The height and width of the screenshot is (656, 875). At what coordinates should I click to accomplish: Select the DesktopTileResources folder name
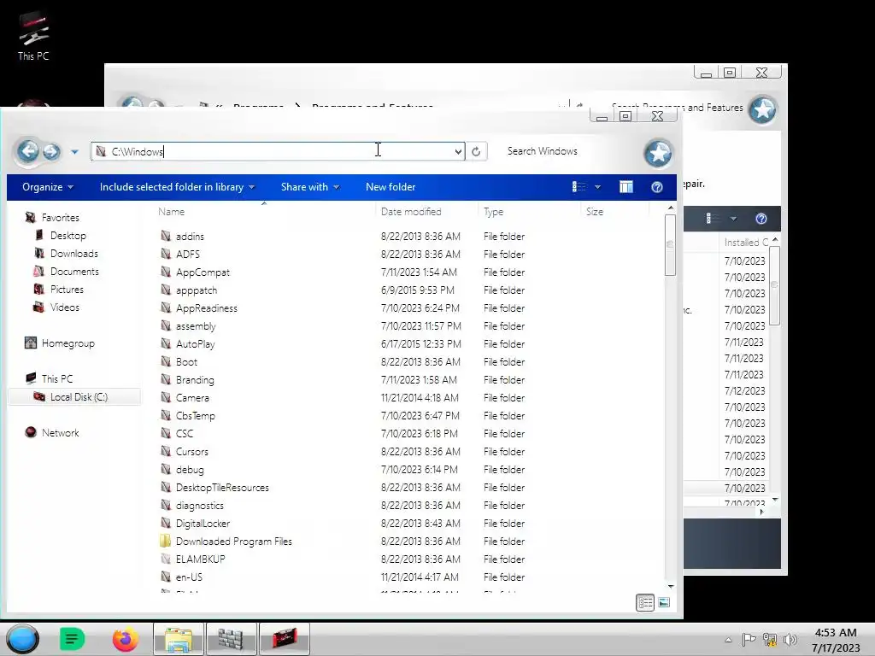(222, 487)
